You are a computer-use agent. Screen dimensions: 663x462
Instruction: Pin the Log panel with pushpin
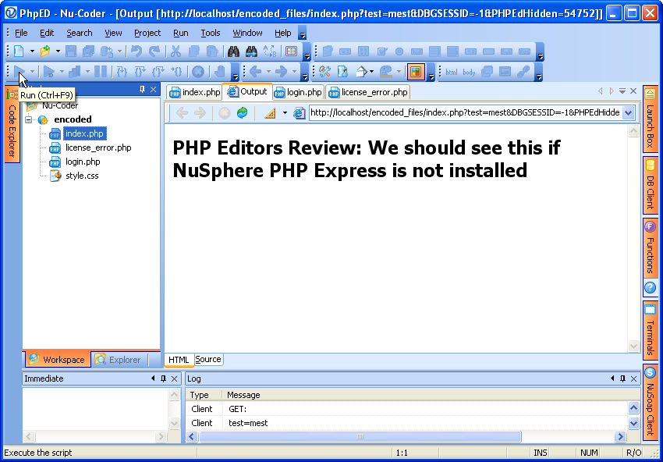(x=621, y=378)
